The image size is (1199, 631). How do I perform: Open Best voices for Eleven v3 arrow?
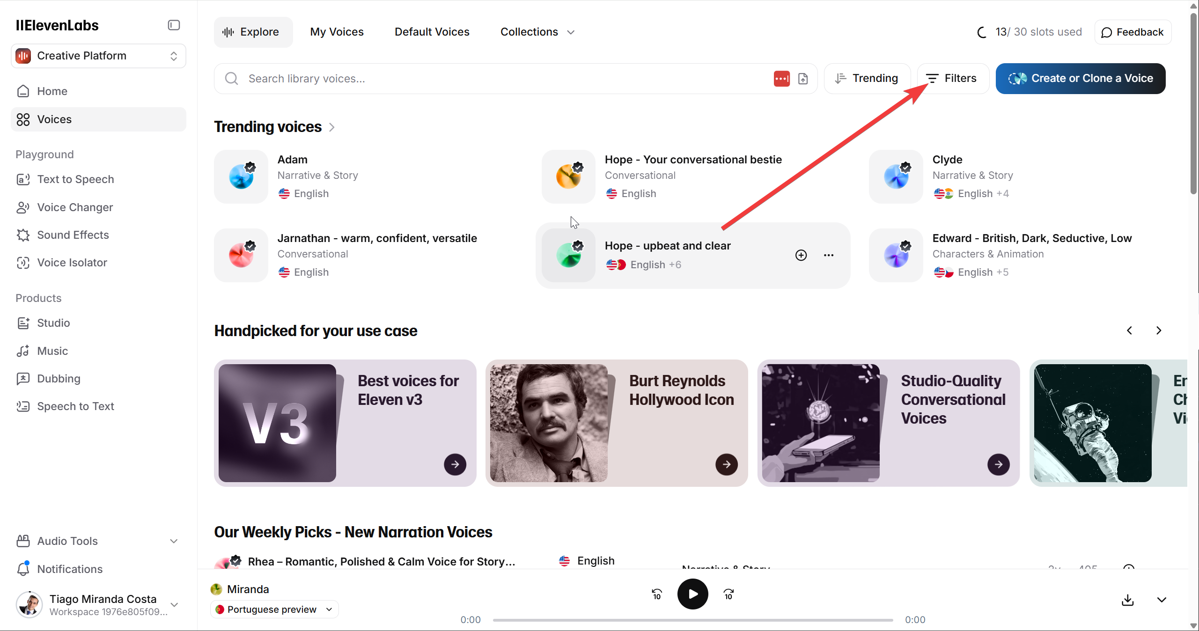[x=455, y=464]
